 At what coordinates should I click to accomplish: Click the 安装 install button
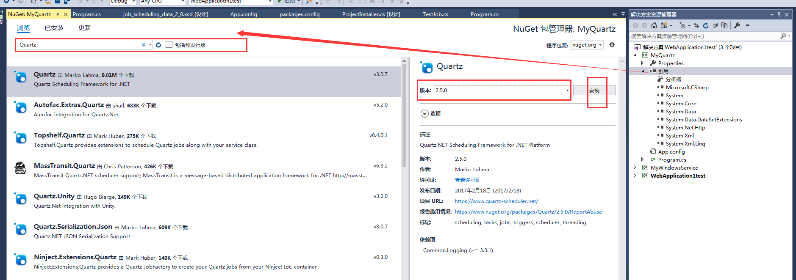[x=594, y=90]
